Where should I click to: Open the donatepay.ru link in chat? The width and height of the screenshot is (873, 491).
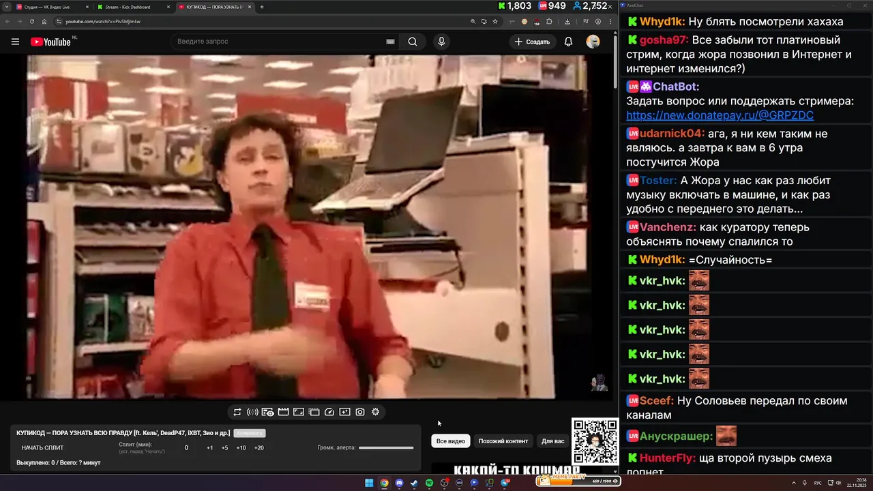point(720,116)
